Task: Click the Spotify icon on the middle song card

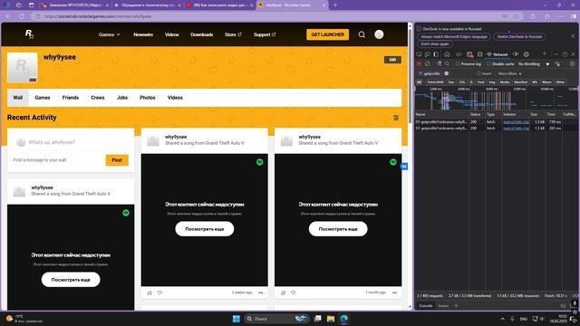Action: point(260,162)
